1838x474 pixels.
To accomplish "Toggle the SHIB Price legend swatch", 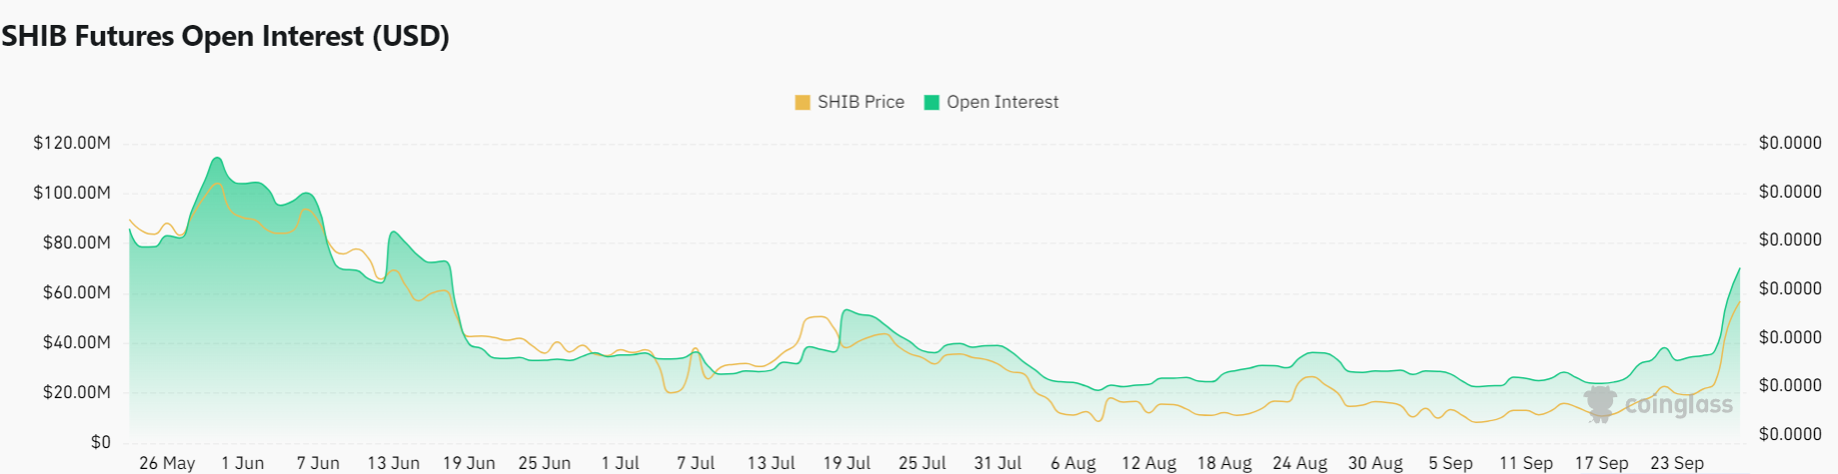I will tap(803, 103).
